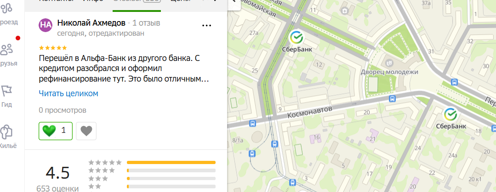Click the 0 просмотров text
The width and height of the screenshot is (496, 192).
click(x=63, y=110)
